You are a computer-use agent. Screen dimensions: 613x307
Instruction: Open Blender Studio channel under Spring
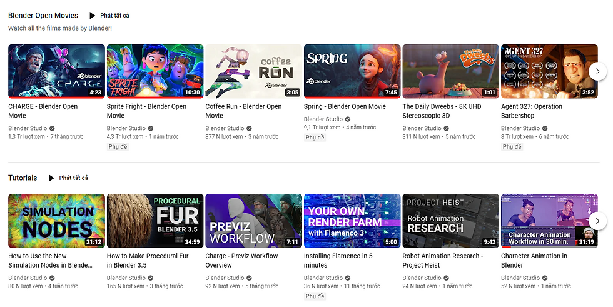tap(323, 119)
